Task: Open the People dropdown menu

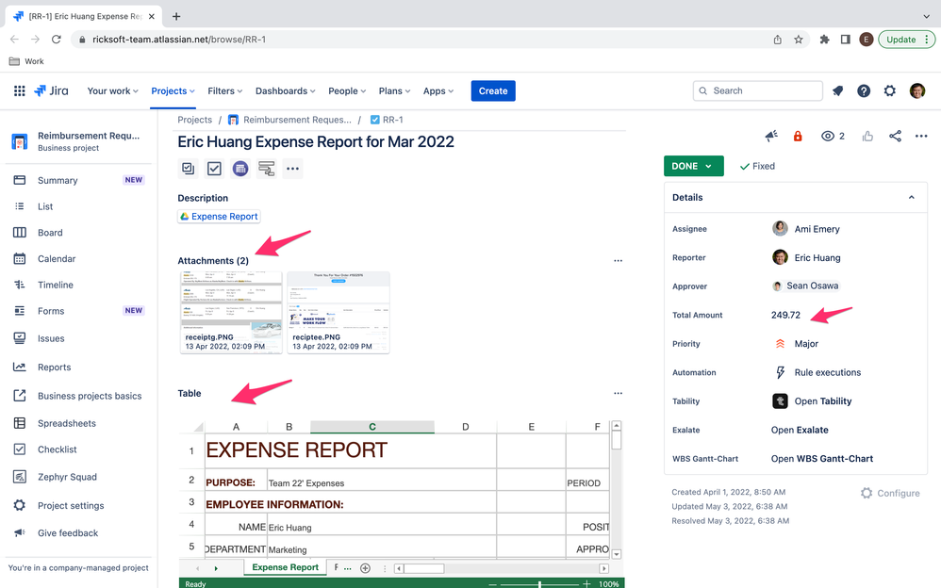Action: (x=347, y=90)
